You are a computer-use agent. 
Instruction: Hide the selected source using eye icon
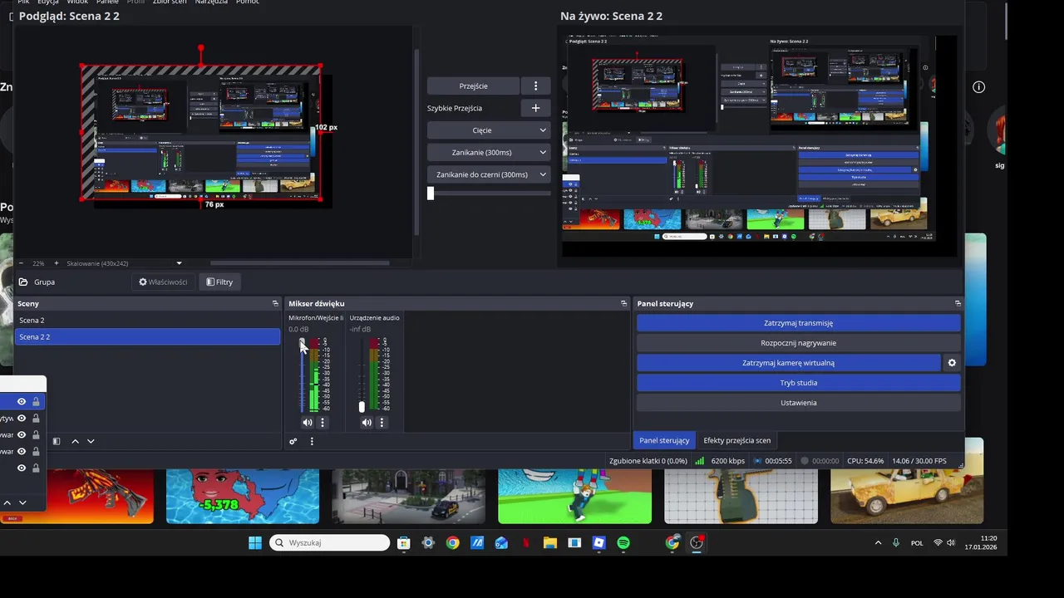[x=22, y=402]
